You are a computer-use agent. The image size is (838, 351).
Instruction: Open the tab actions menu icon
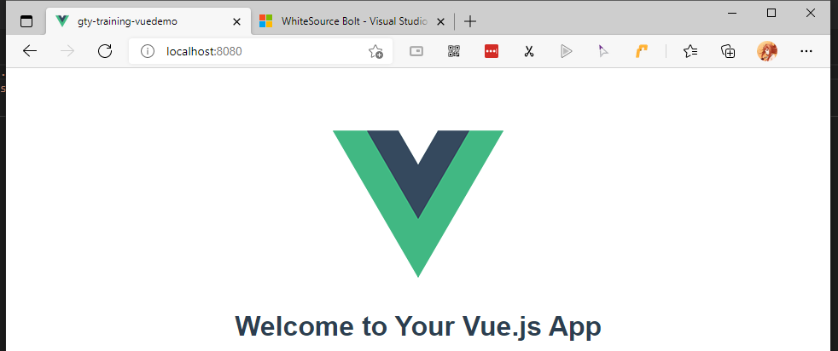[26, 21]
